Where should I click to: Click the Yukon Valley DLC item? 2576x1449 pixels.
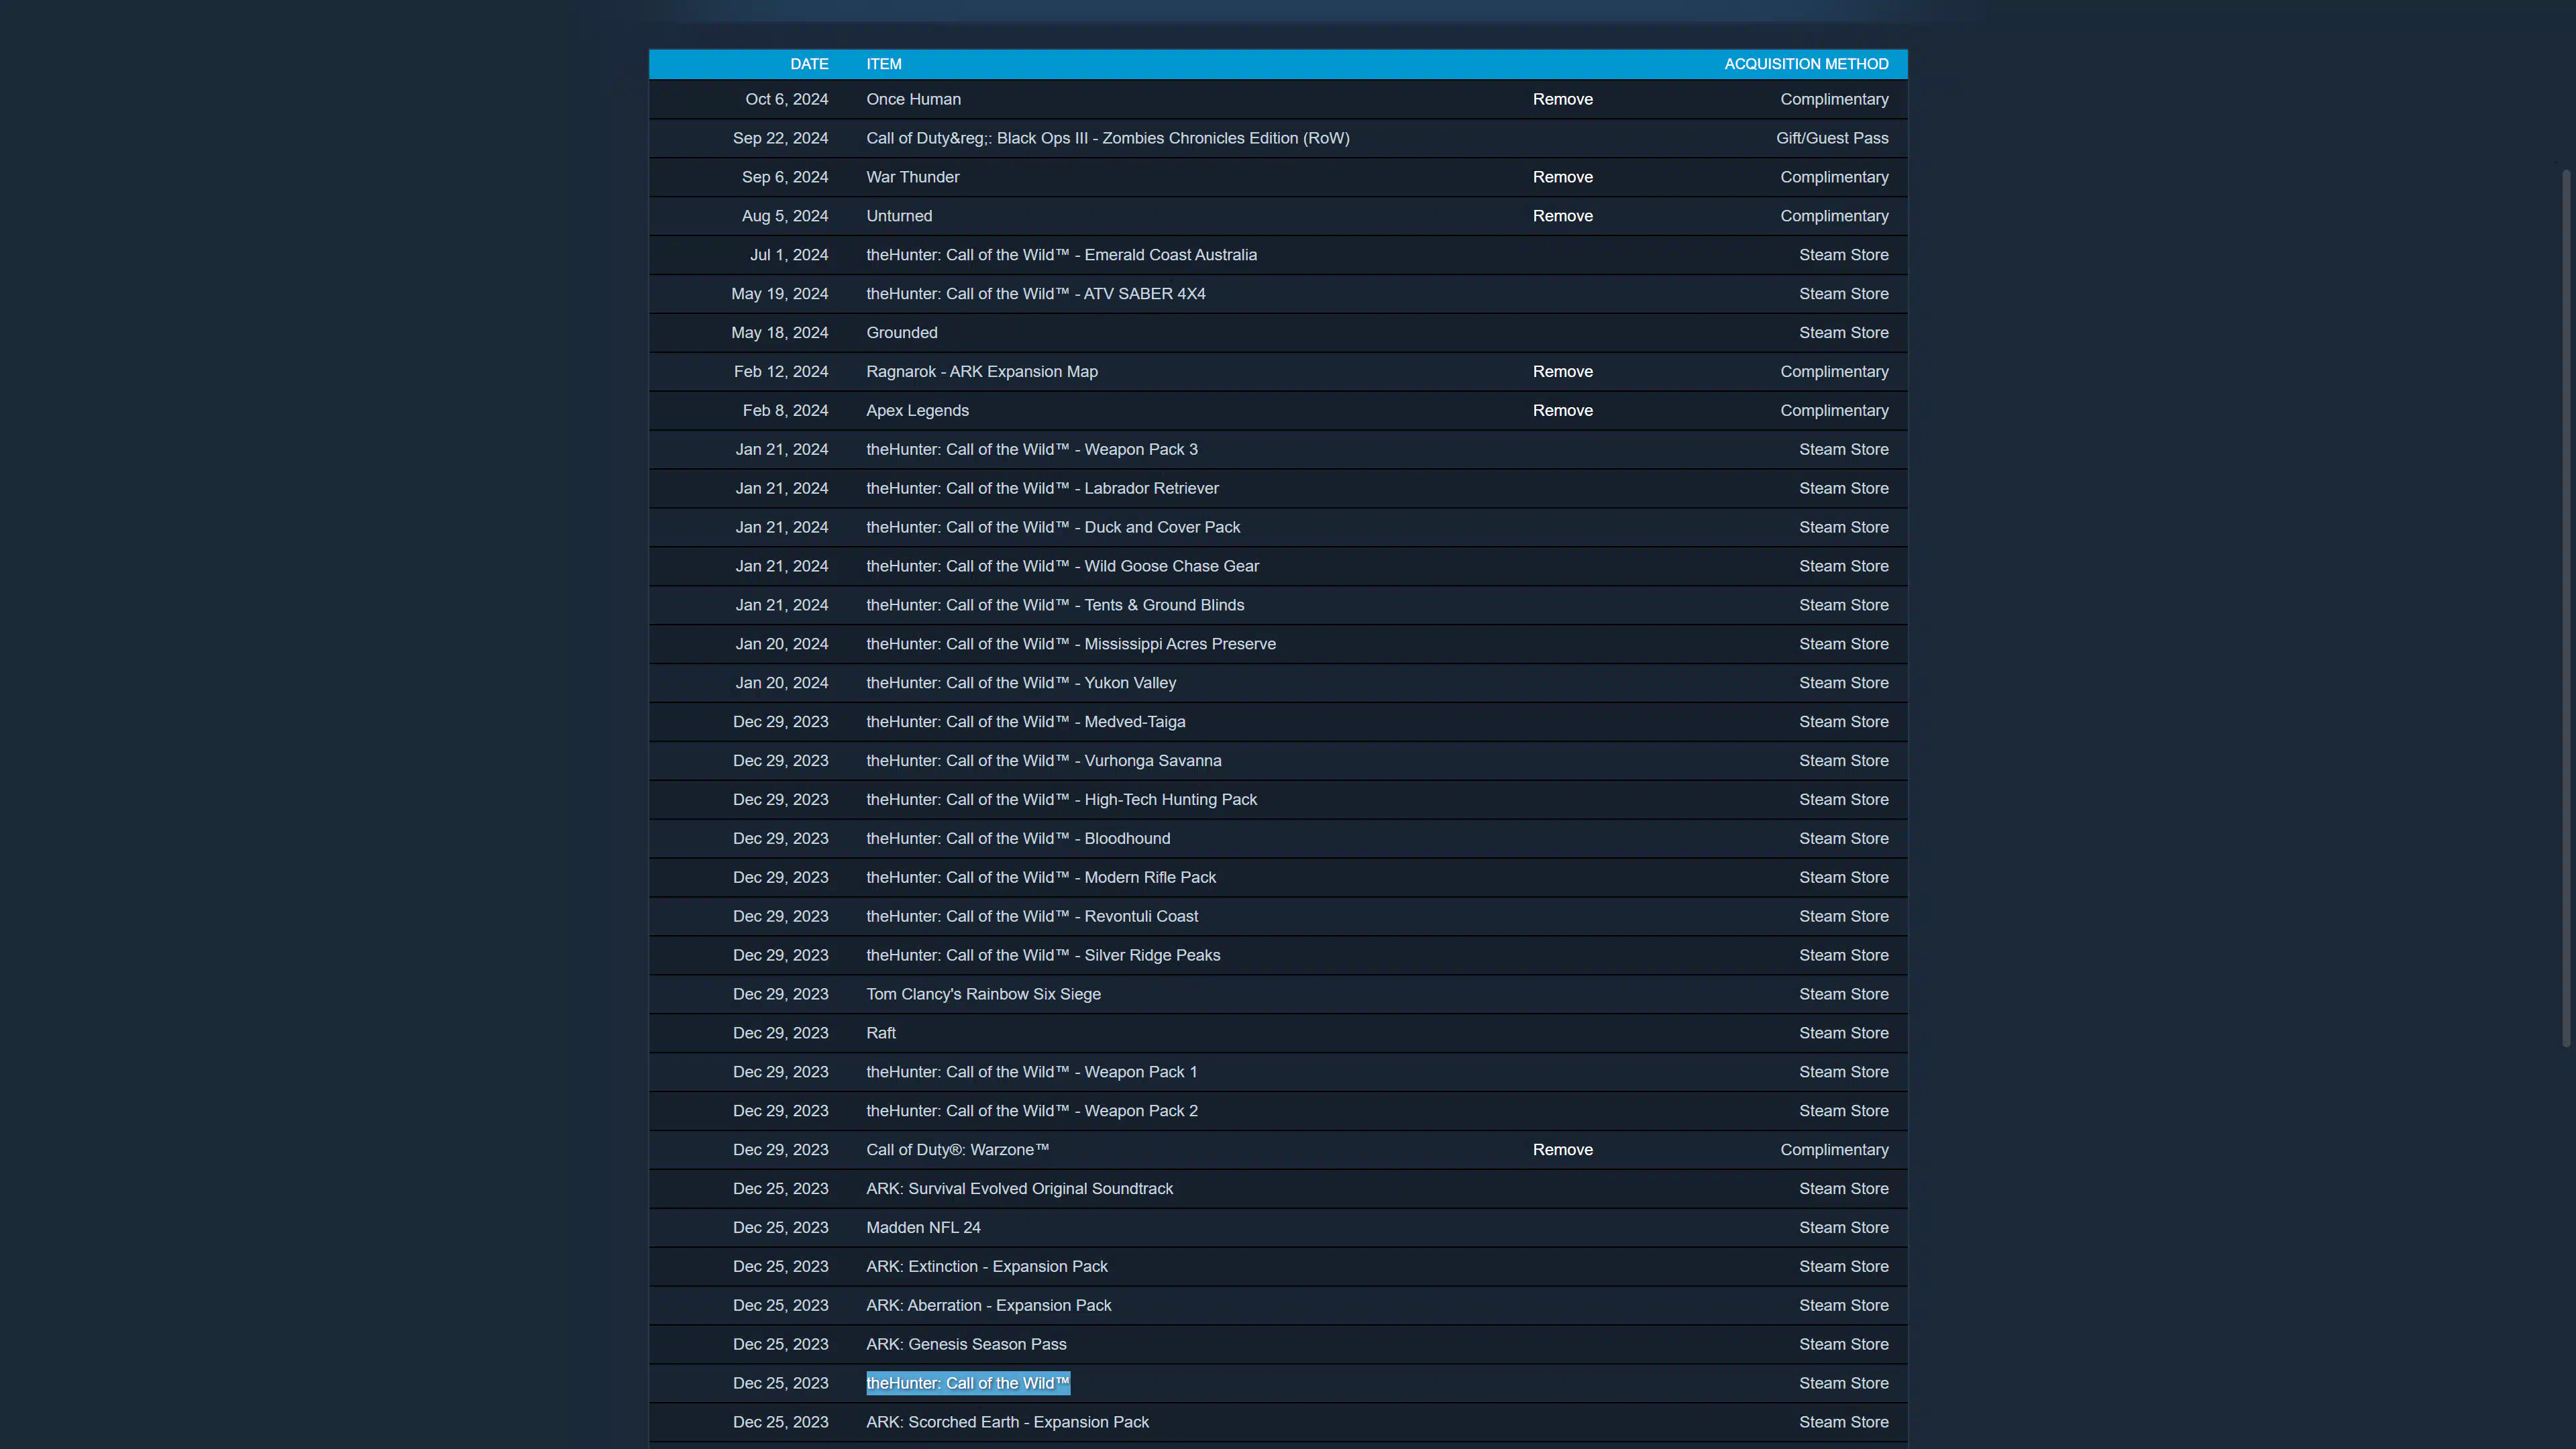[x=1020, y=683]
